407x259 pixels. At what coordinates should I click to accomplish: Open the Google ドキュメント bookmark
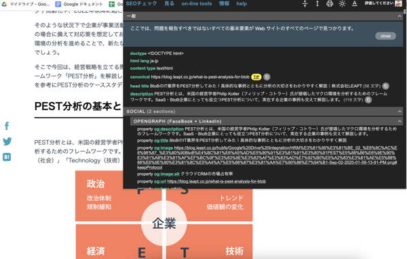point(79,4)
